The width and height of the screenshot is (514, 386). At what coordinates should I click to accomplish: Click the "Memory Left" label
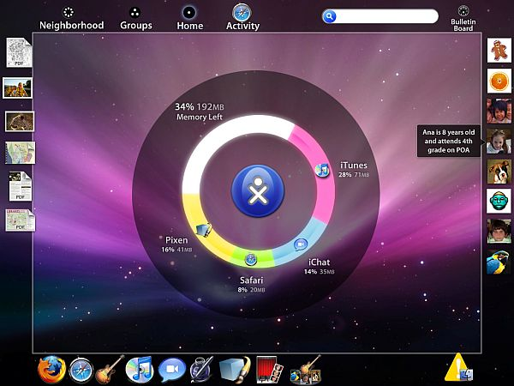pos(200,118)
